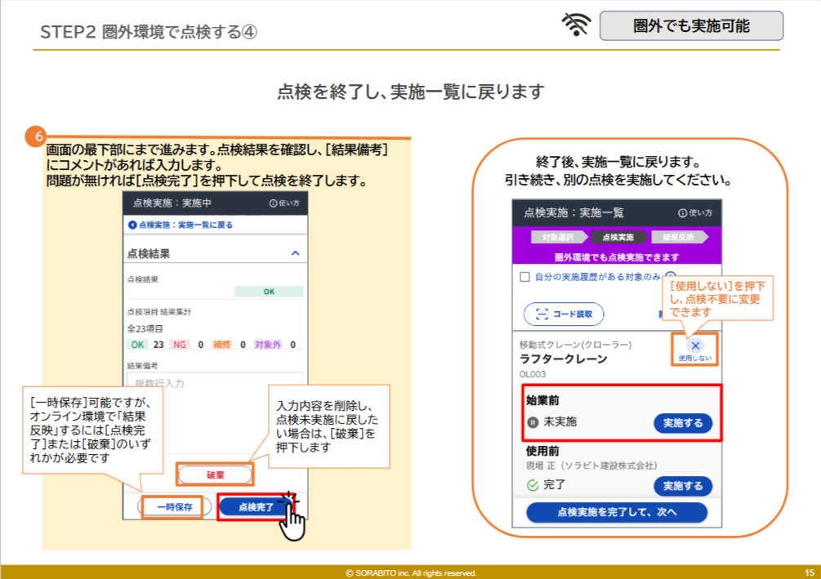Click the offline Wi-Fi icon in the header
This screenshot has width=821, height=579.
point(576,25)
